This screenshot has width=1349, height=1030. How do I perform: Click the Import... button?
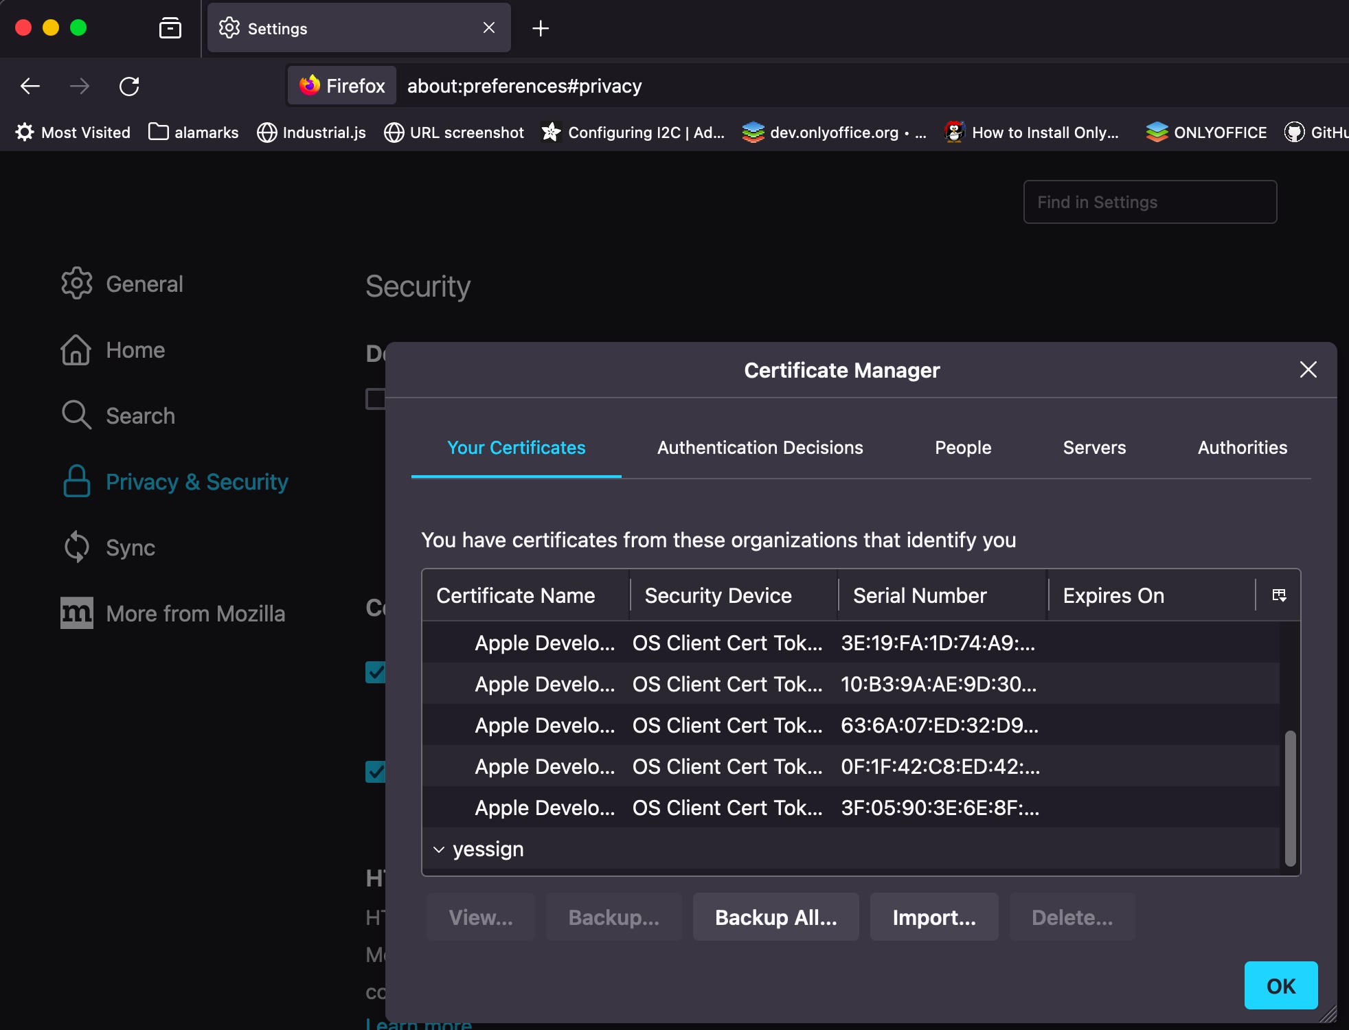point(933,917)
